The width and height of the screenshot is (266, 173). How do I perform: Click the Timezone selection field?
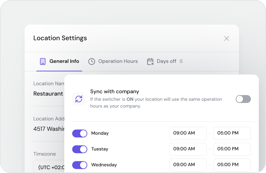click(x=49, y=167)
